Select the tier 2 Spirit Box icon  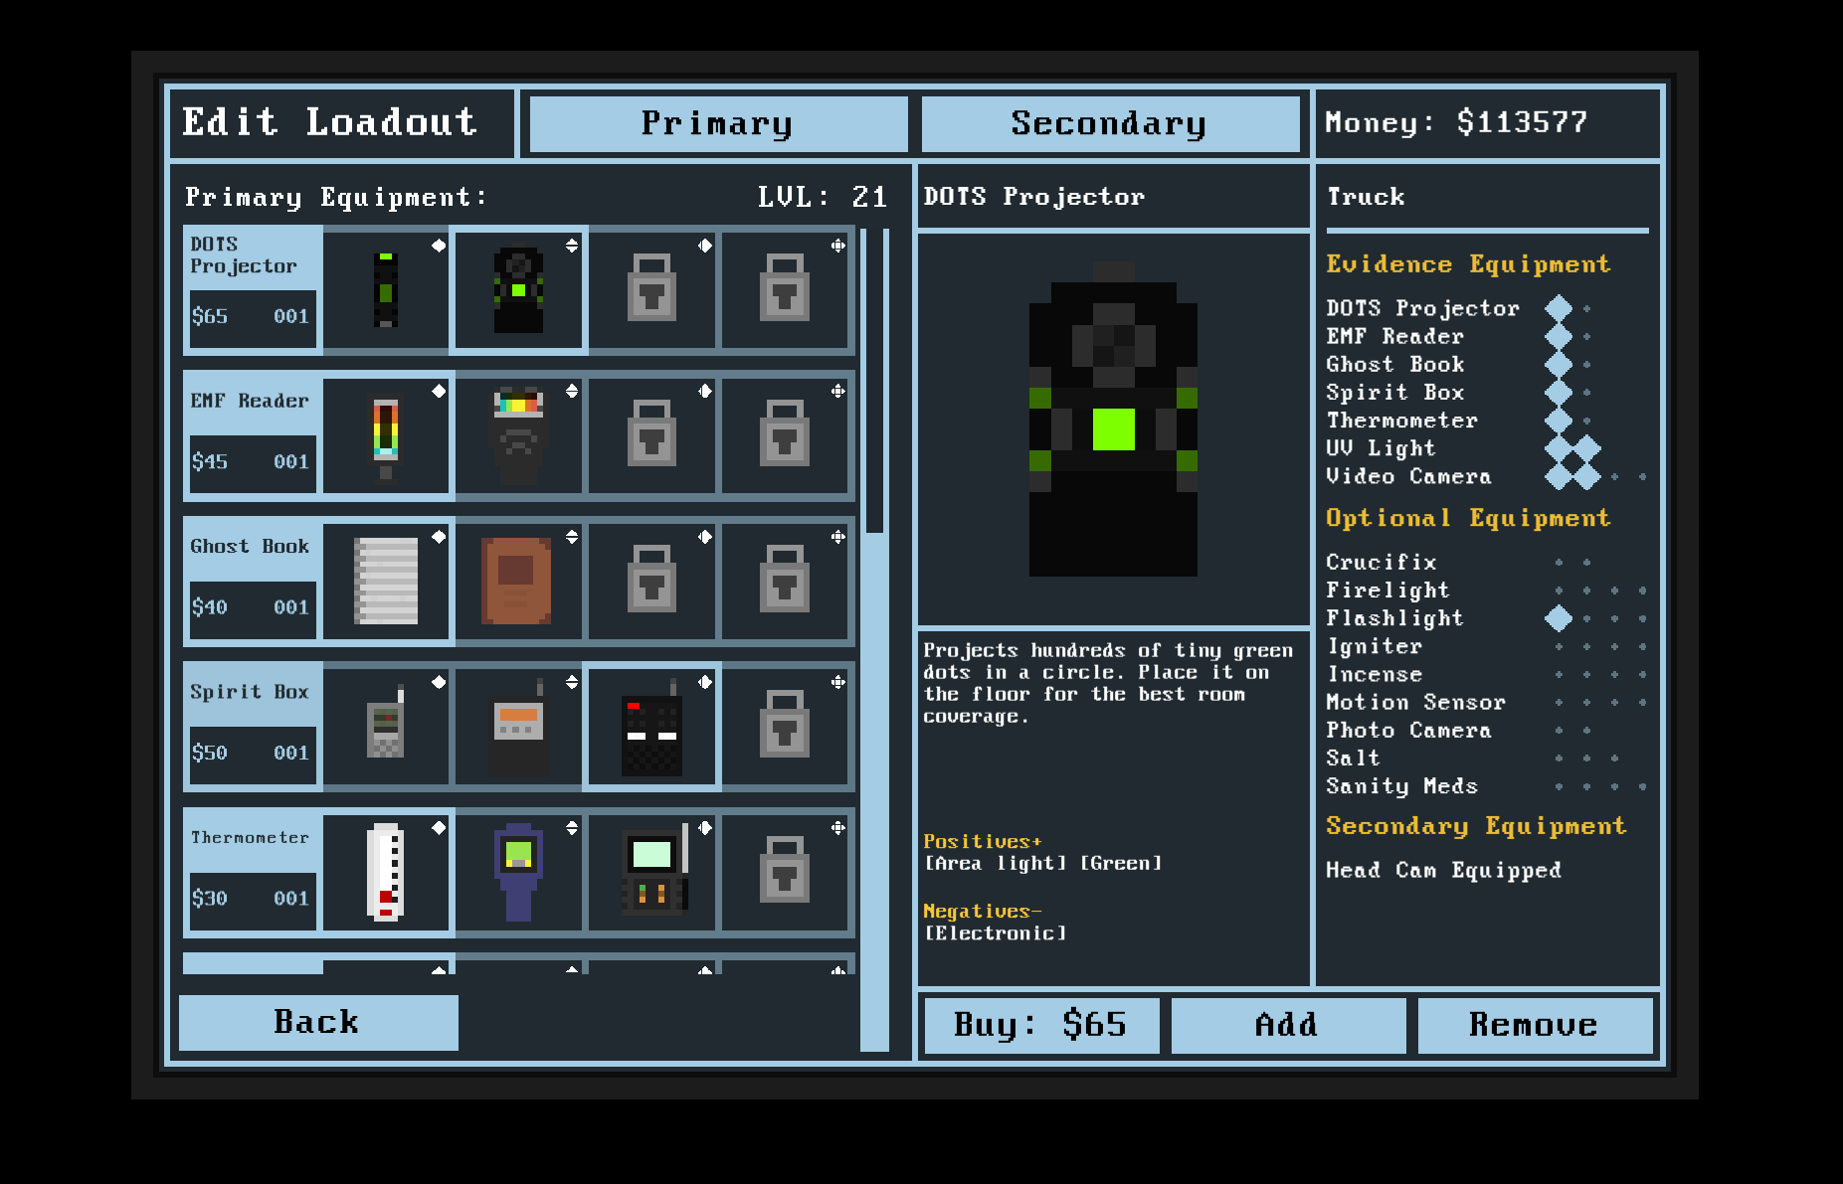tap(518, 727)
